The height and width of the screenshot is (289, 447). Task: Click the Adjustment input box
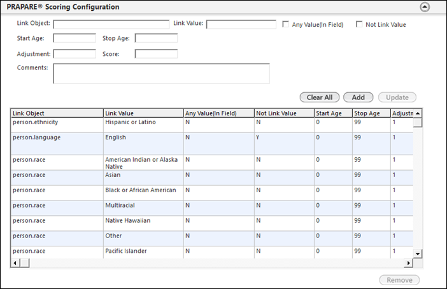(x=74, y=54)
